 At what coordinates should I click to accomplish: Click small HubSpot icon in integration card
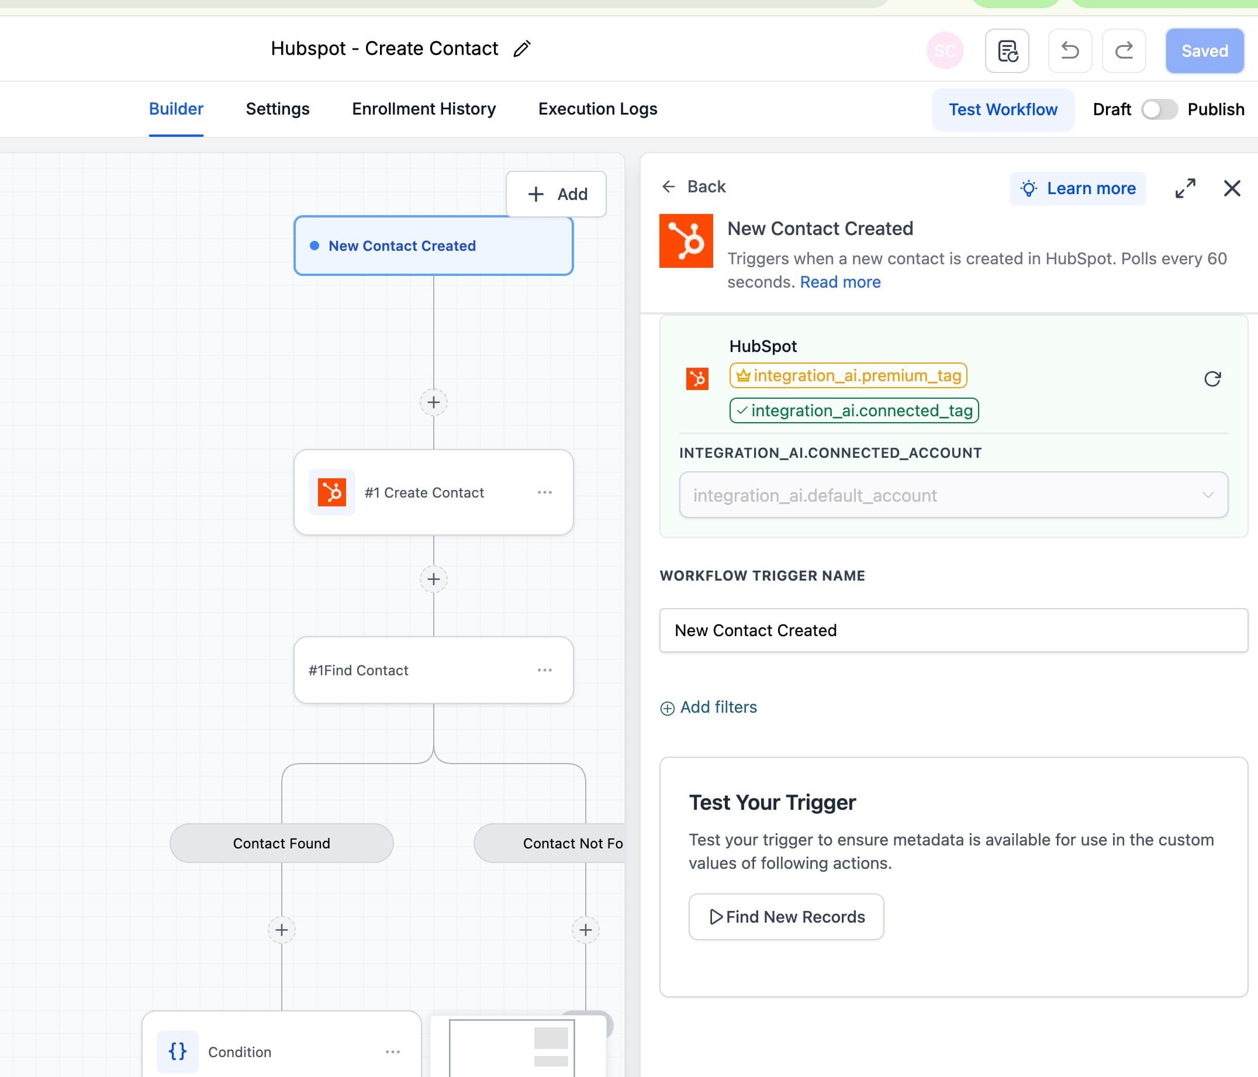(x=697, y=379)
